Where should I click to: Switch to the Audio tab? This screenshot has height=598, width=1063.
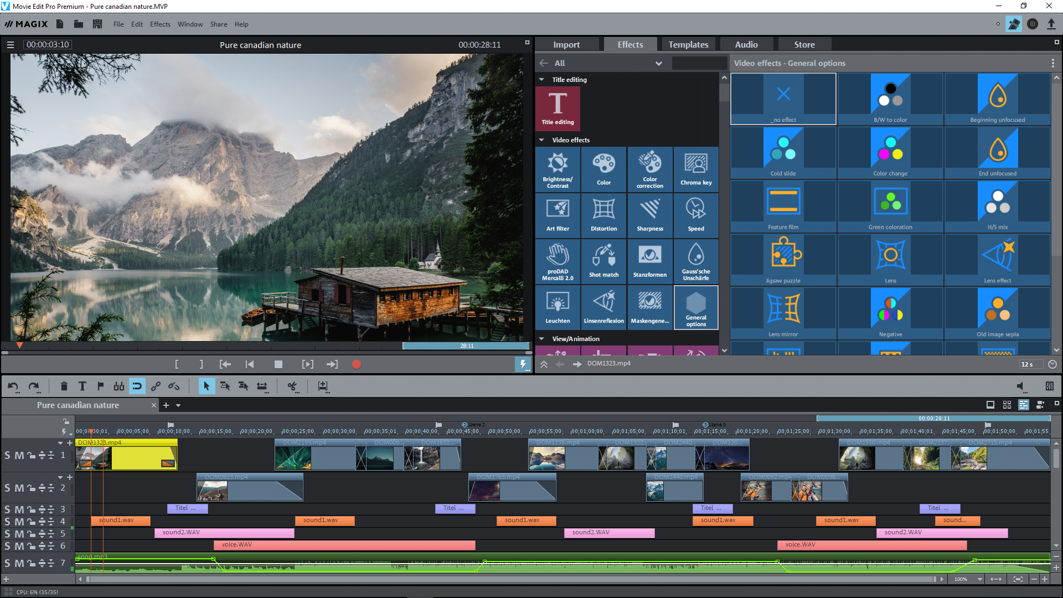pos(746,44)
